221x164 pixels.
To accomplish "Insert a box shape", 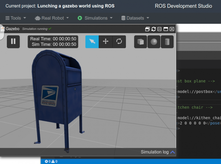I will [140, 42].
